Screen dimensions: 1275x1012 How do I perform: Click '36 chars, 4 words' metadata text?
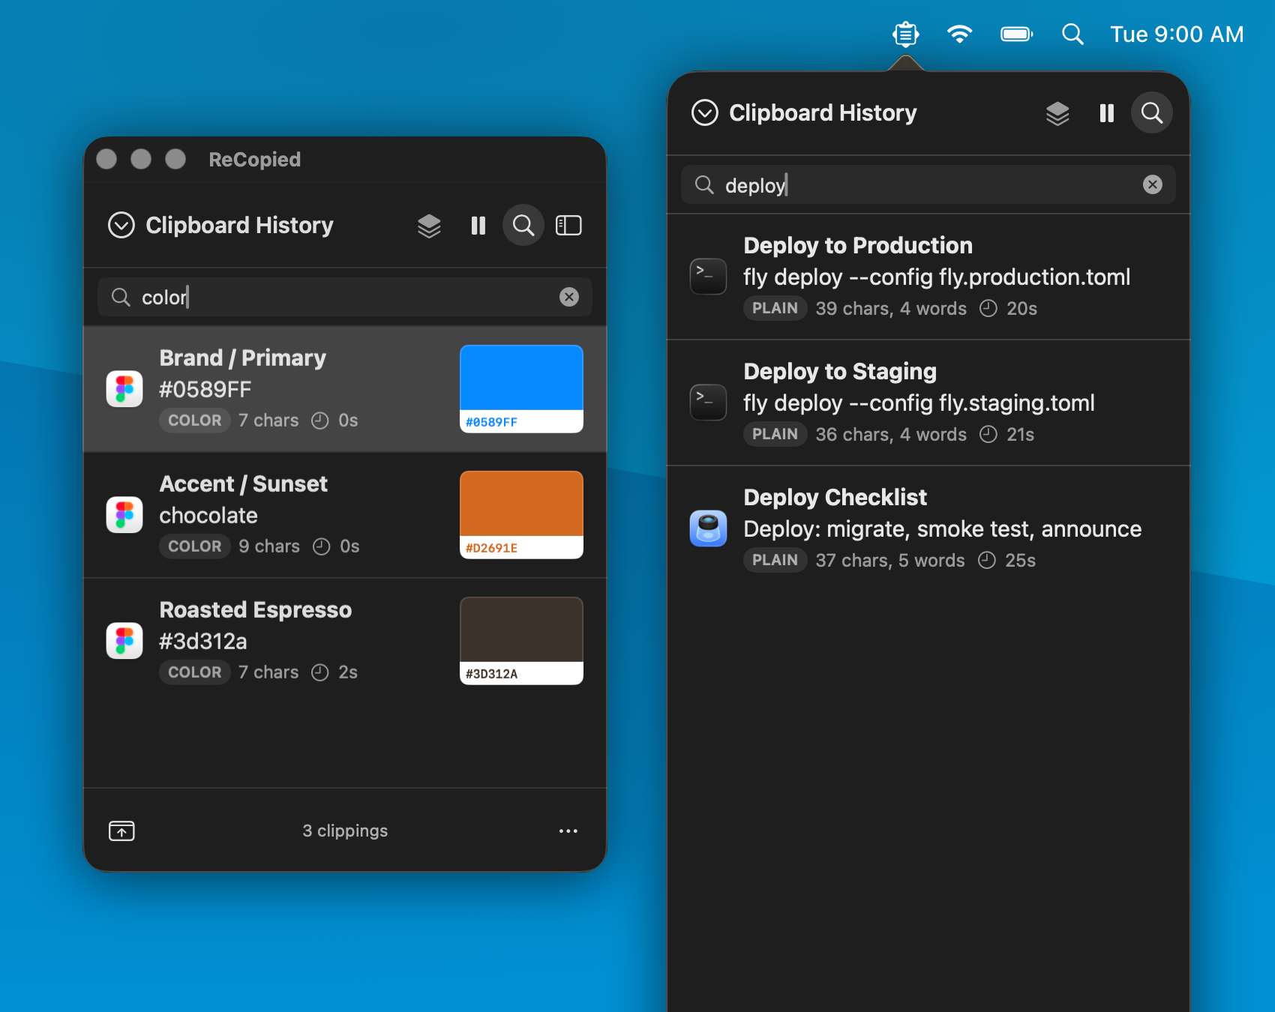891,434
